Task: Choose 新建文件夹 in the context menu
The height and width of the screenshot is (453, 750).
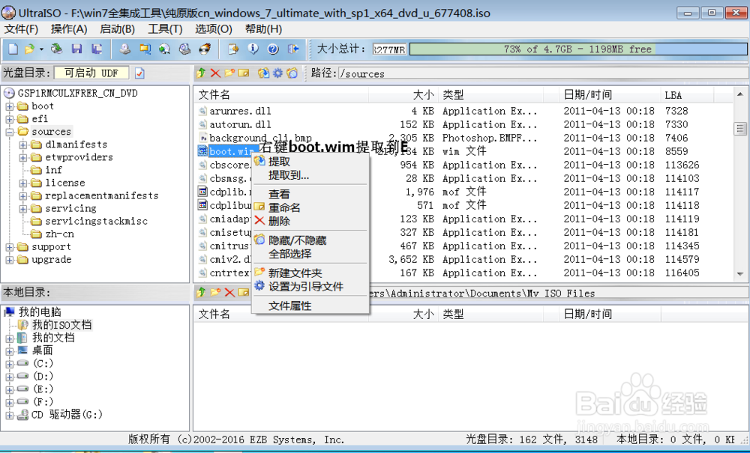Action: (x=310, y=273)
